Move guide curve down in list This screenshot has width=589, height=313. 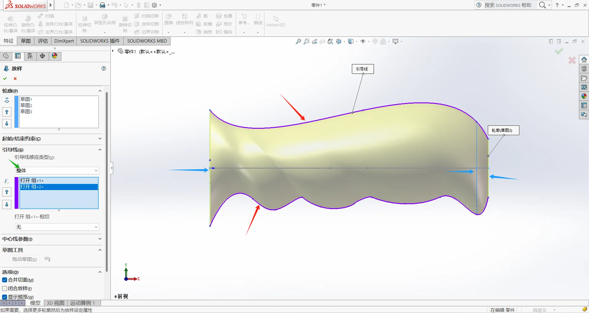tap(7, 204)
